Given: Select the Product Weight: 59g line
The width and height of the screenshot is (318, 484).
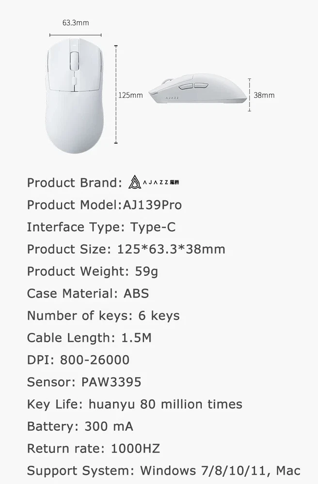Looking at the screenshot, I should click(93, 272).
